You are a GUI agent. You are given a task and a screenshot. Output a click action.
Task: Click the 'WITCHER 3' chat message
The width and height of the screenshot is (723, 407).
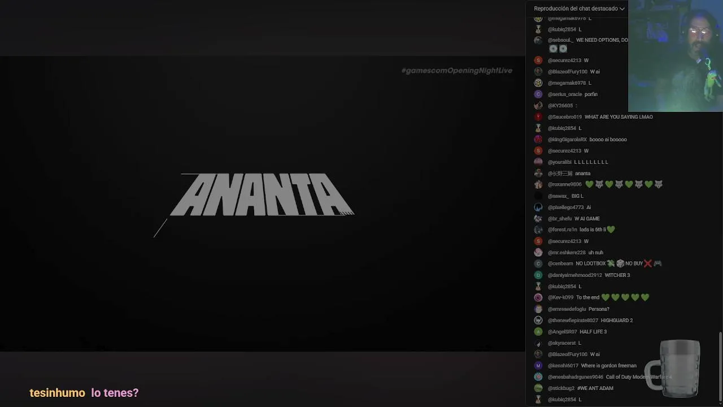(x=617, y=275)
